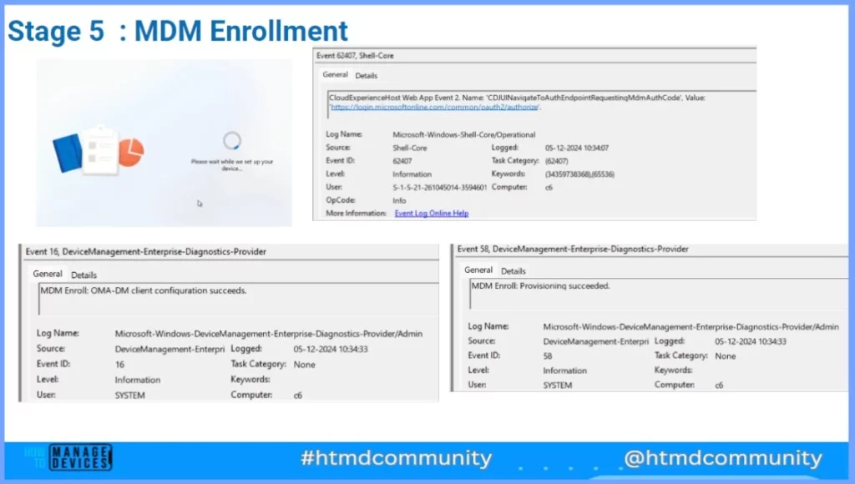Select the OpCode value 'Info'

(399, 200)
